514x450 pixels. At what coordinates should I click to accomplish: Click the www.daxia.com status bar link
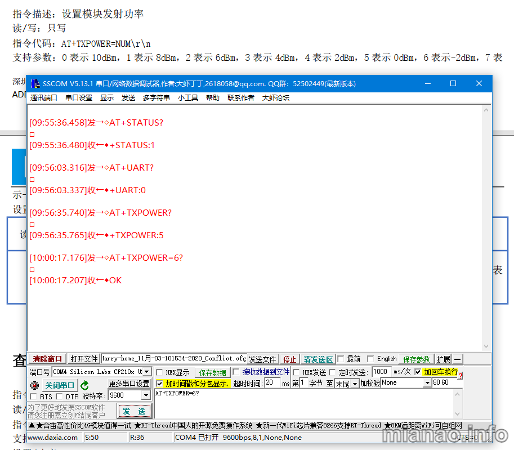point(53,438)
